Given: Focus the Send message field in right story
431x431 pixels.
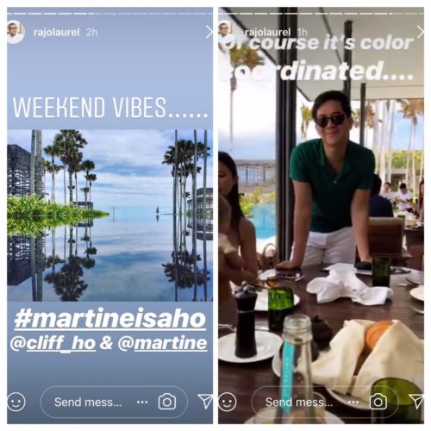Looking at the screenshot, I should [325, 402].
